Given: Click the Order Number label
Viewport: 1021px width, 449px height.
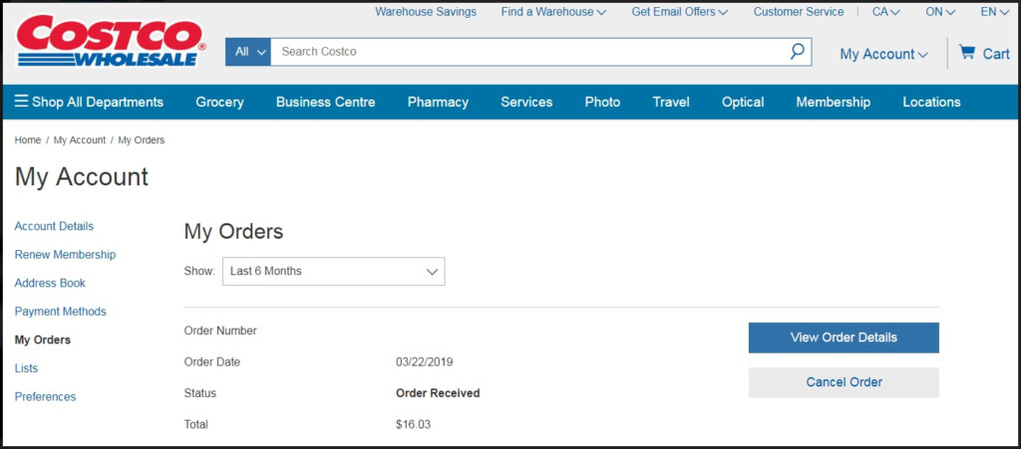Looking at the screenshot, I should tap(220, 331).
